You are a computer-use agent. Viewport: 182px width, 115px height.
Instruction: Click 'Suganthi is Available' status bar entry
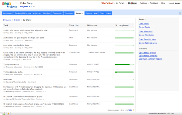(161, 113)
